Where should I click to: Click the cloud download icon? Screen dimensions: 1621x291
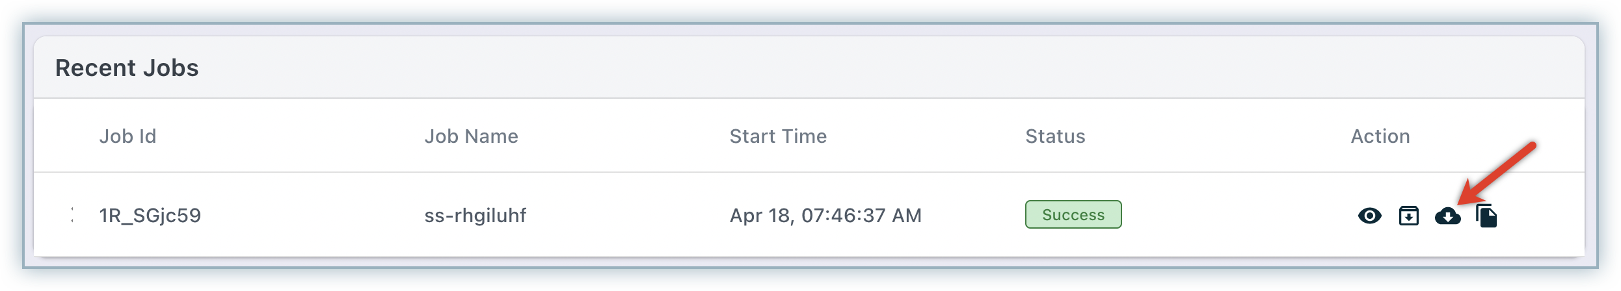click(x=1447, y=216)
